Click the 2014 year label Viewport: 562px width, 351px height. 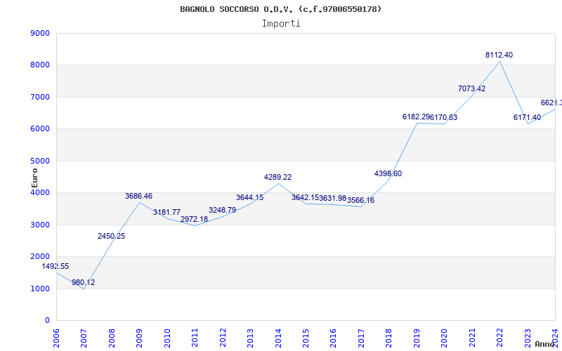[x=278, y=338]
